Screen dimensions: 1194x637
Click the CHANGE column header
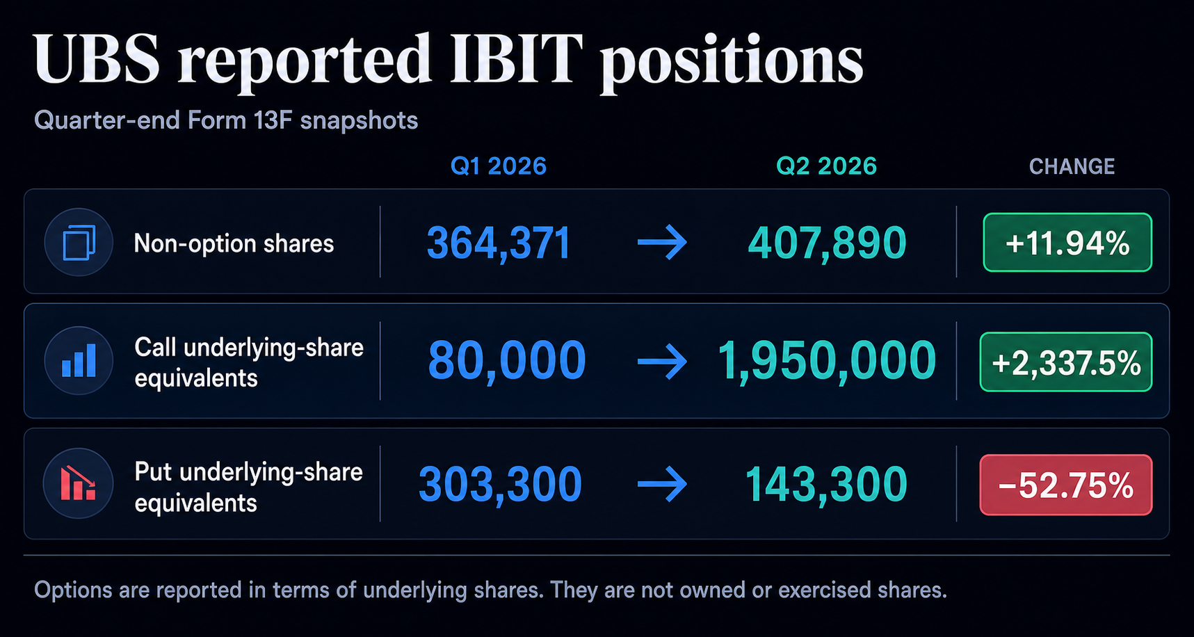pos(1072,166)
